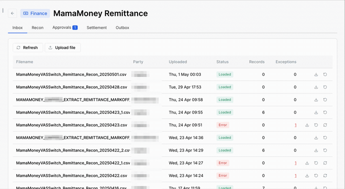Select filename MamaMoneyVASSwitch_Remittance_Recon_20250501.csv
Viewport: 345px width, 189px height.
pos(71,74)
